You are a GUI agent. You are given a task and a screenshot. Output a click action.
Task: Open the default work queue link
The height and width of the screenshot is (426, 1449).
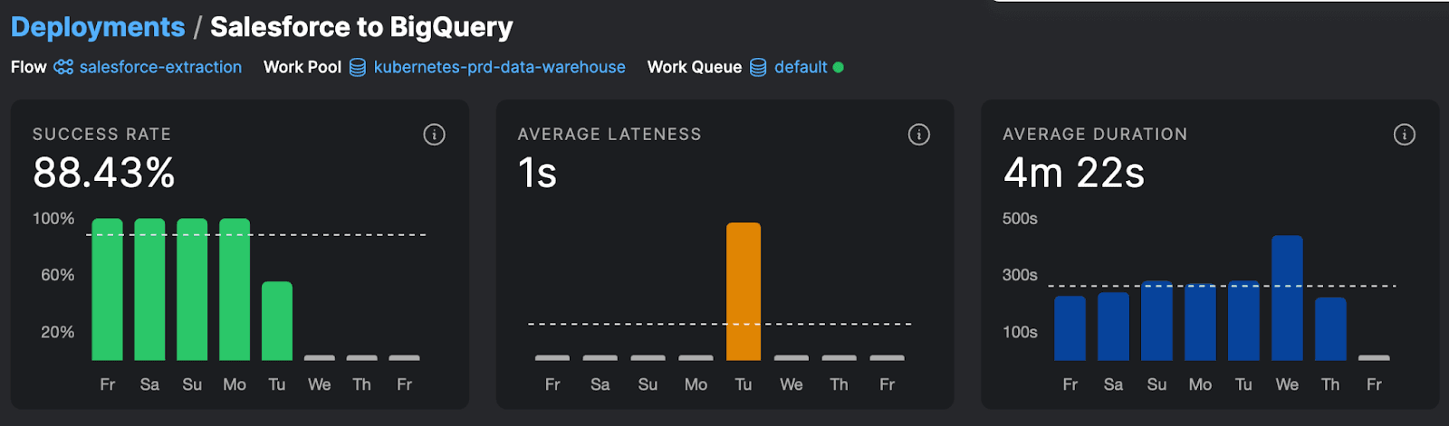click(x=801, y=67)
